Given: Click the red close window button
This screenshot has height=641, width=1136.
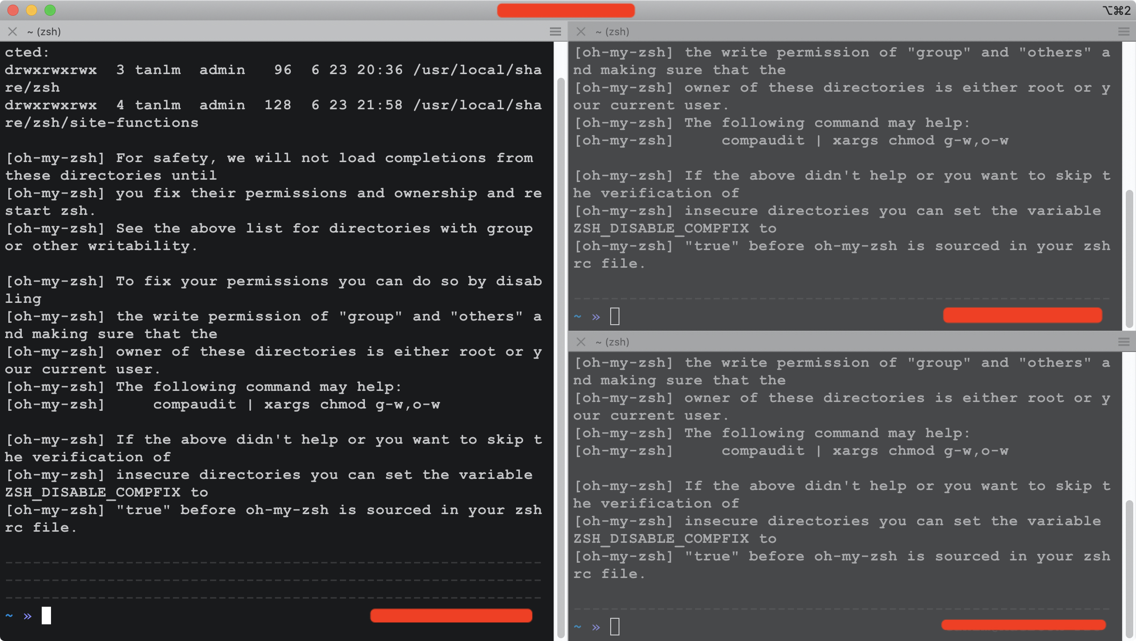Looking at the screenshot, I should 13,10.
